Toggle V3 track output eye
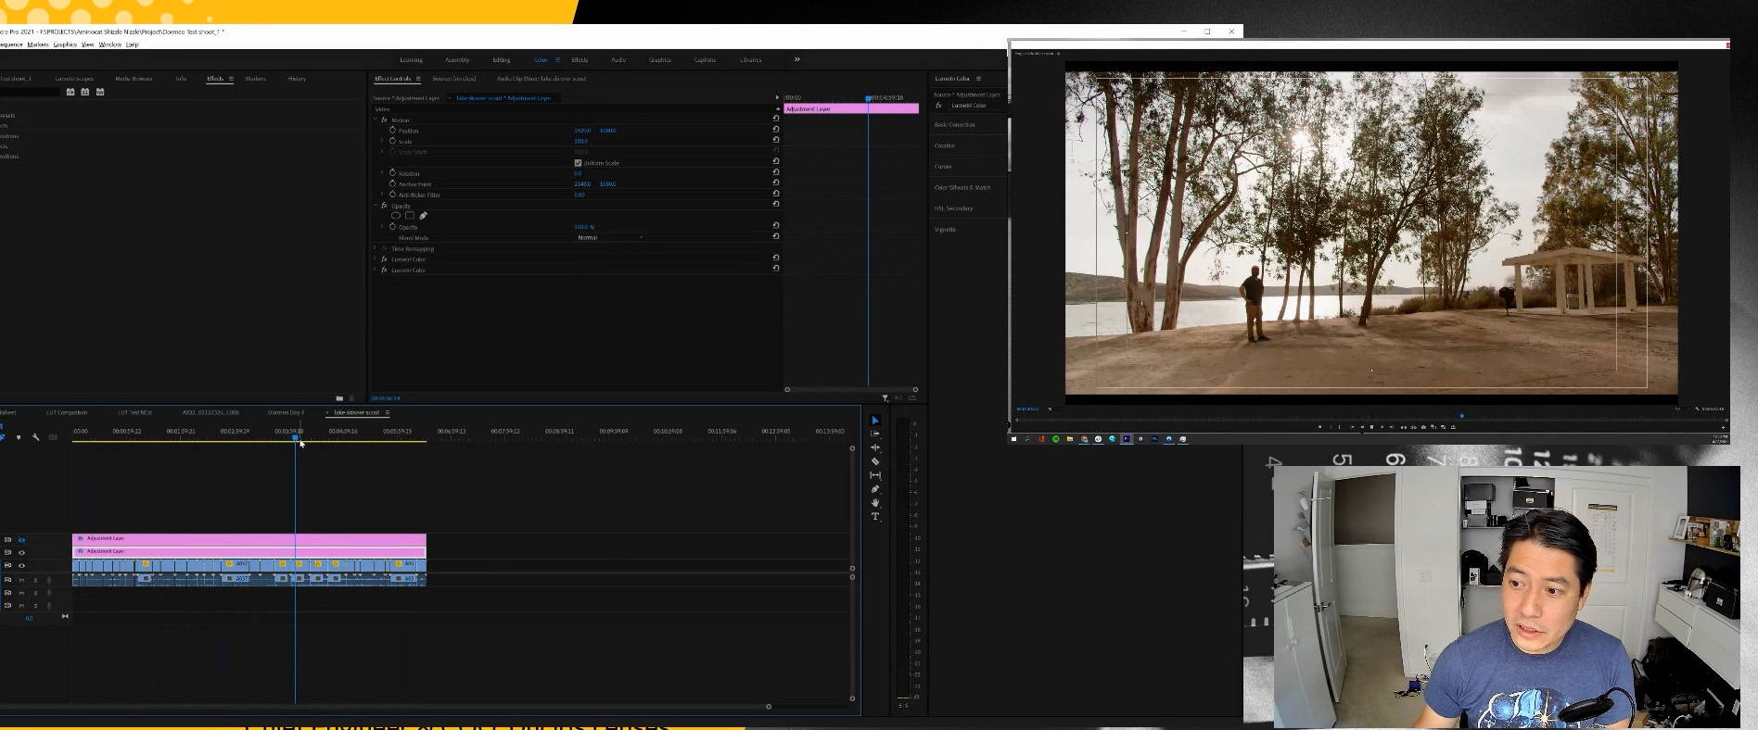Viewport: 1758px width, 730px height. tap(21, 539)
